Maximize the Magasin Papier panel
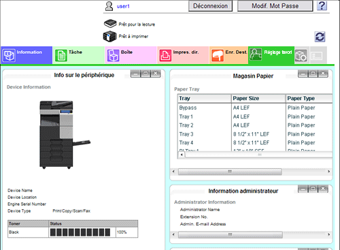Screen dimensions: 340x250 coord(313,74)
